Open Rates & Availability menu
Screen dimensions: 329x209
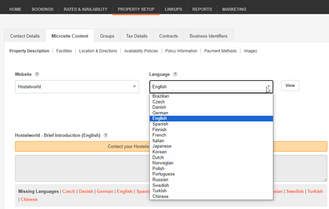tap(85, 9)
